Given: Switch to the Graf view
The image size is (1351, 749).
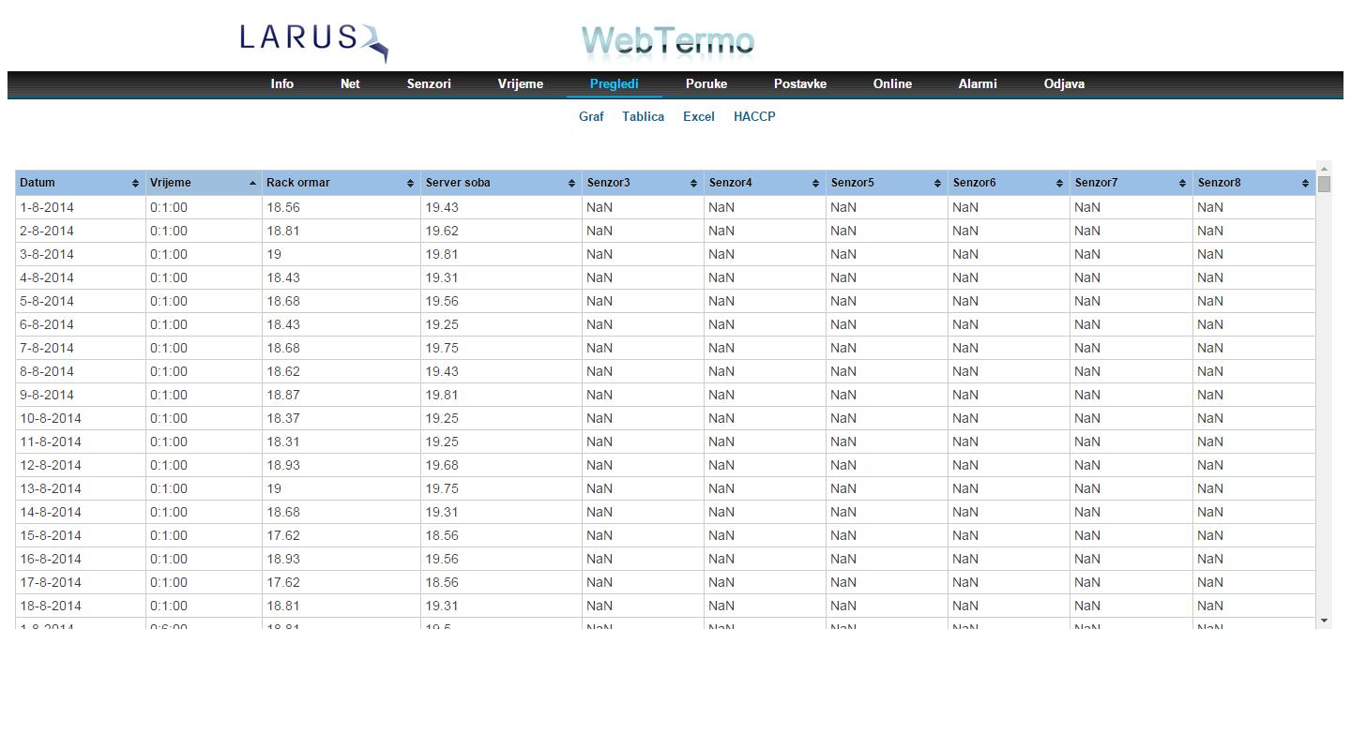Looking at the screenshot, I should pyautogui.click(x=591, y=117).
